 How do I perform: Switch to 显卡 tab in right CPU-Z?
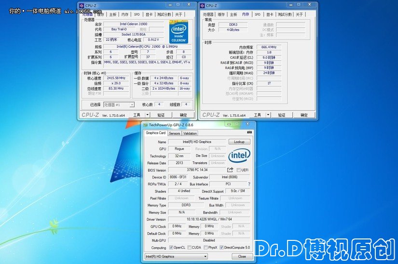click(270, 14)
